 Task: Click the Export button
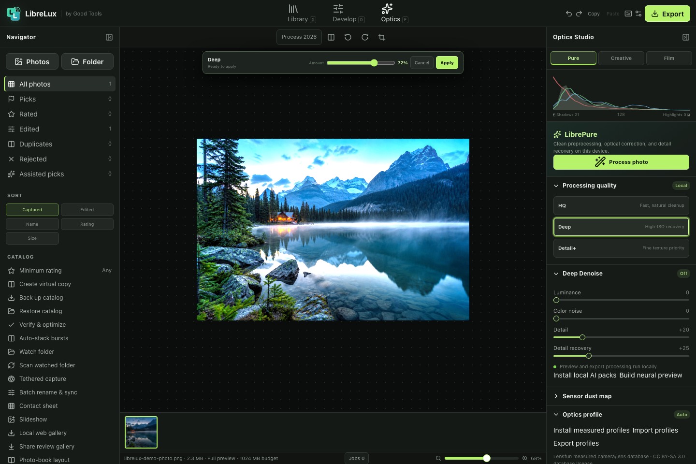pos(667,14)
